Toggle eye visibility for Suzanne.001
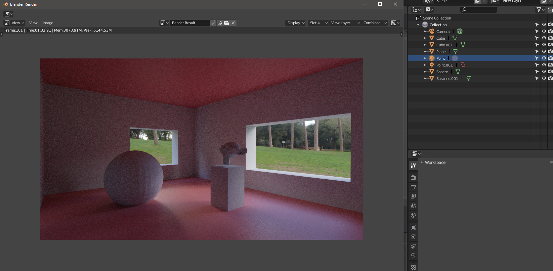The width and height of the screenshot is (553, 271). coord(544,78)
